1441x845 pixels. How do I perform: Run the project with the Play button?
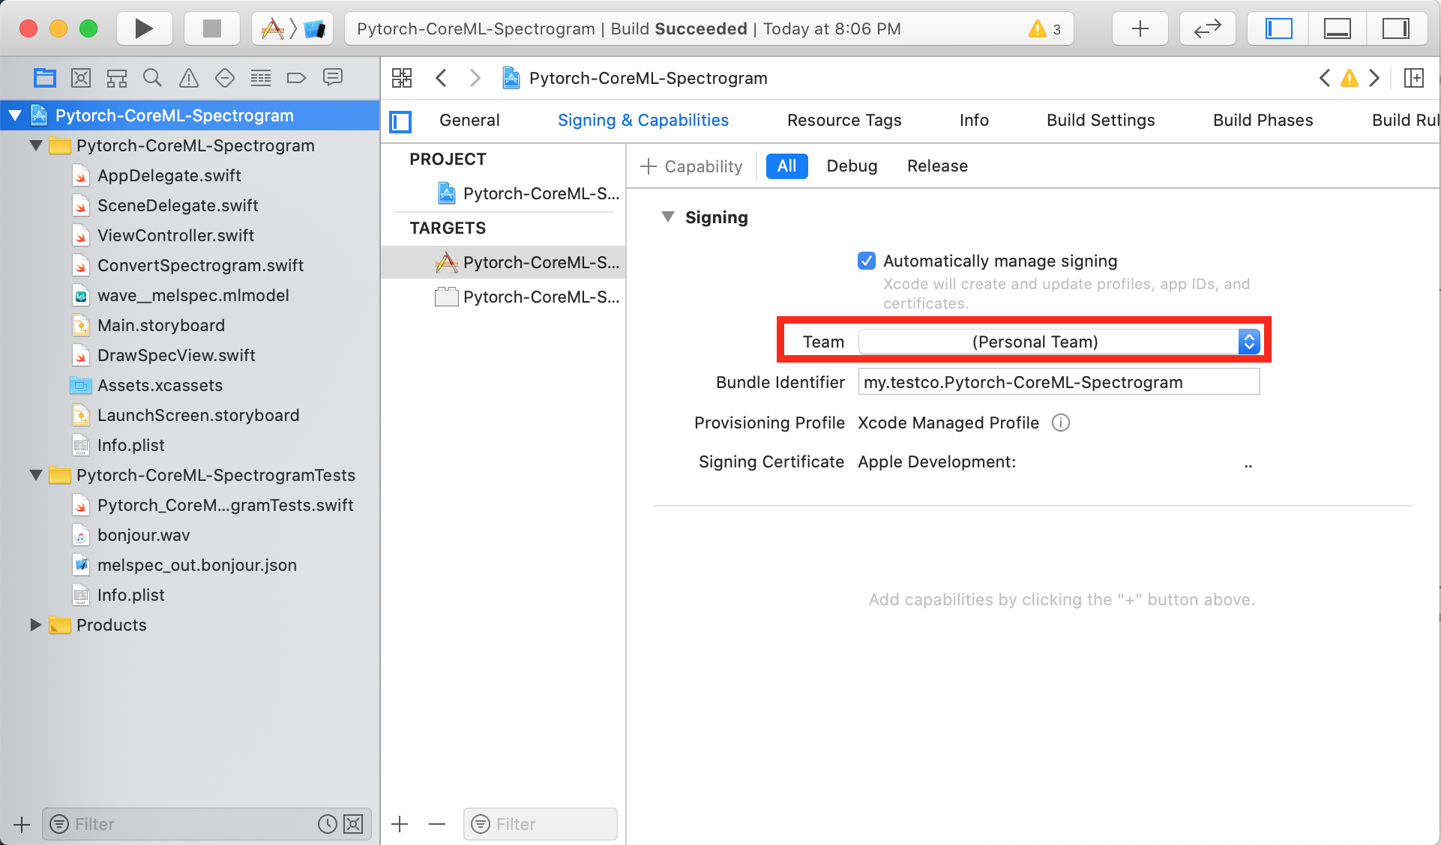point(144,28)
